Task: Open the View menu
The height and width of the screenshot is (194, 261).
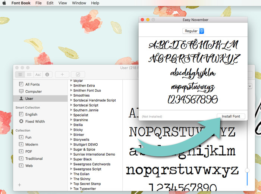Action: 63,3
